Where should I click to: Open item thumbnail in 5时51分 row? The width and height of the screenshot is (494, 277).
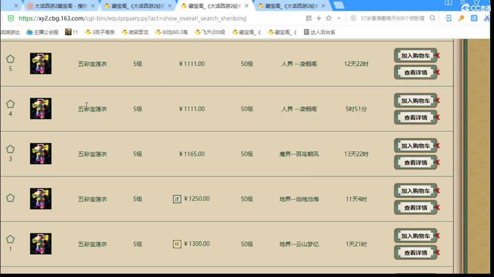(41, 108)
